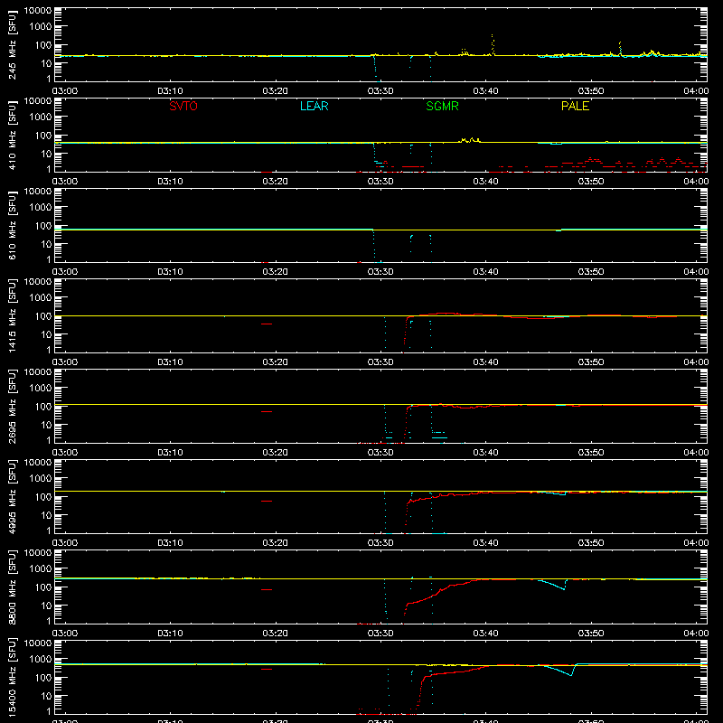The height and width of the screenshot is (723, 723).
Task: Click 03:10 time label under 410 MHz plot
Action: pyautogui.click(x=170, y=182)
